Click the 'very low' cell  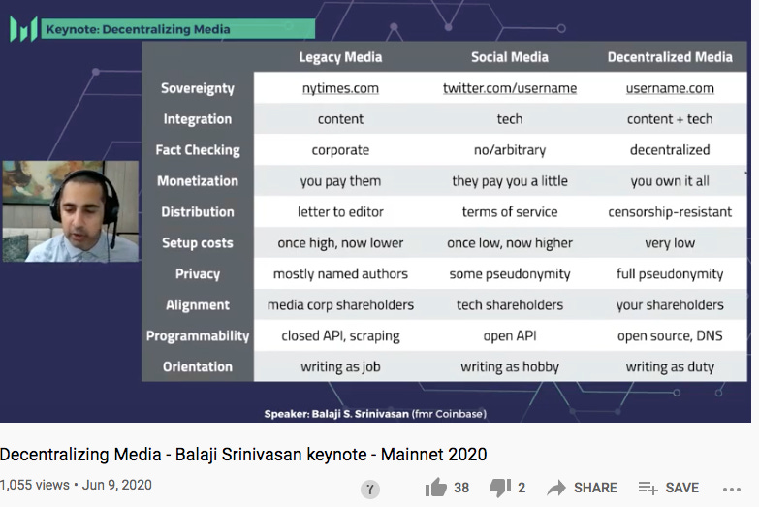tap(670, 243)
